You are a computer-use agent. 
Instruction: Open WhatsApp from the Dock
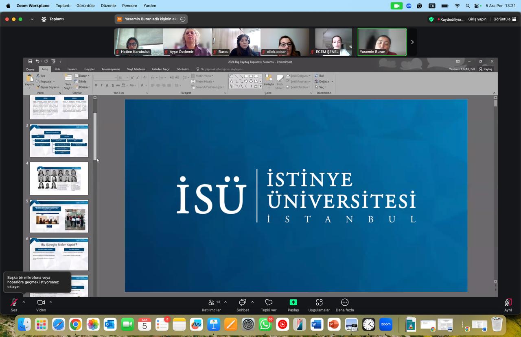(x=265, y=324)
